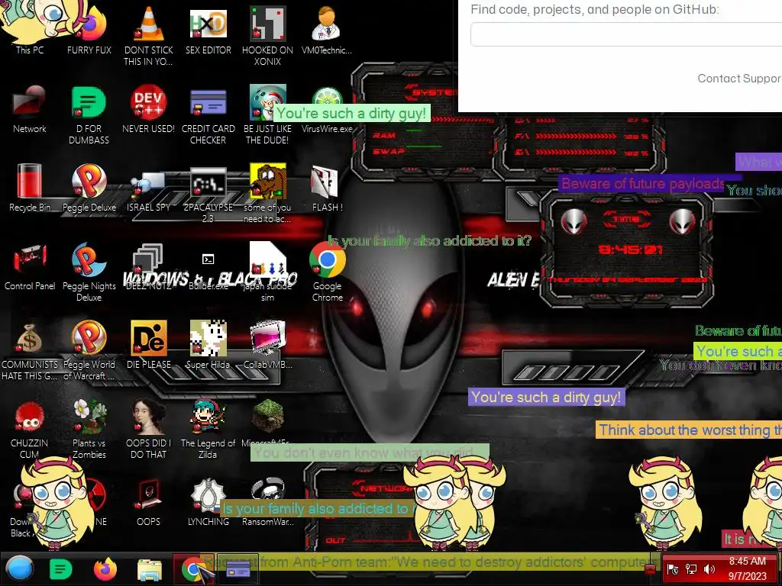Focus the GitHub search input field

[x=626, y=35]
